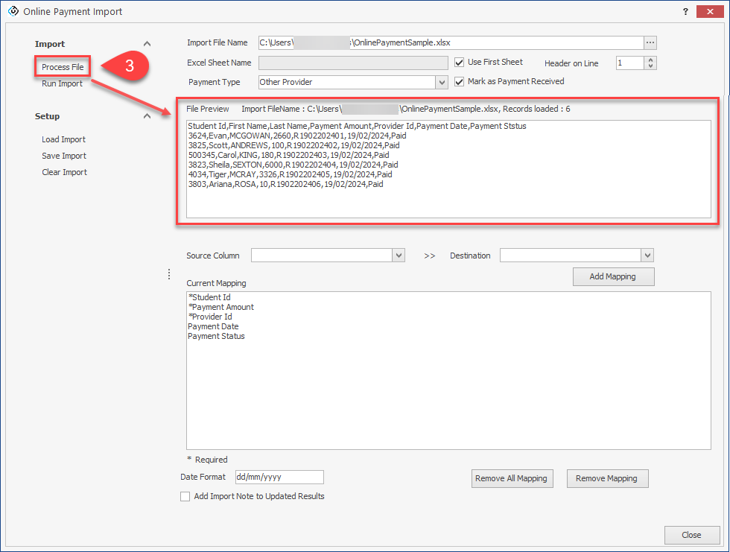
Task: Collapse the Setup section chevron
Action: tap(147, 116)
